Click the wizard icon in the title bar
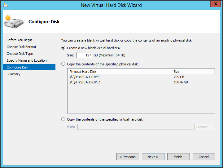This screenshot has width=223, height=168. pyautogui.click(x=6, y=5)
